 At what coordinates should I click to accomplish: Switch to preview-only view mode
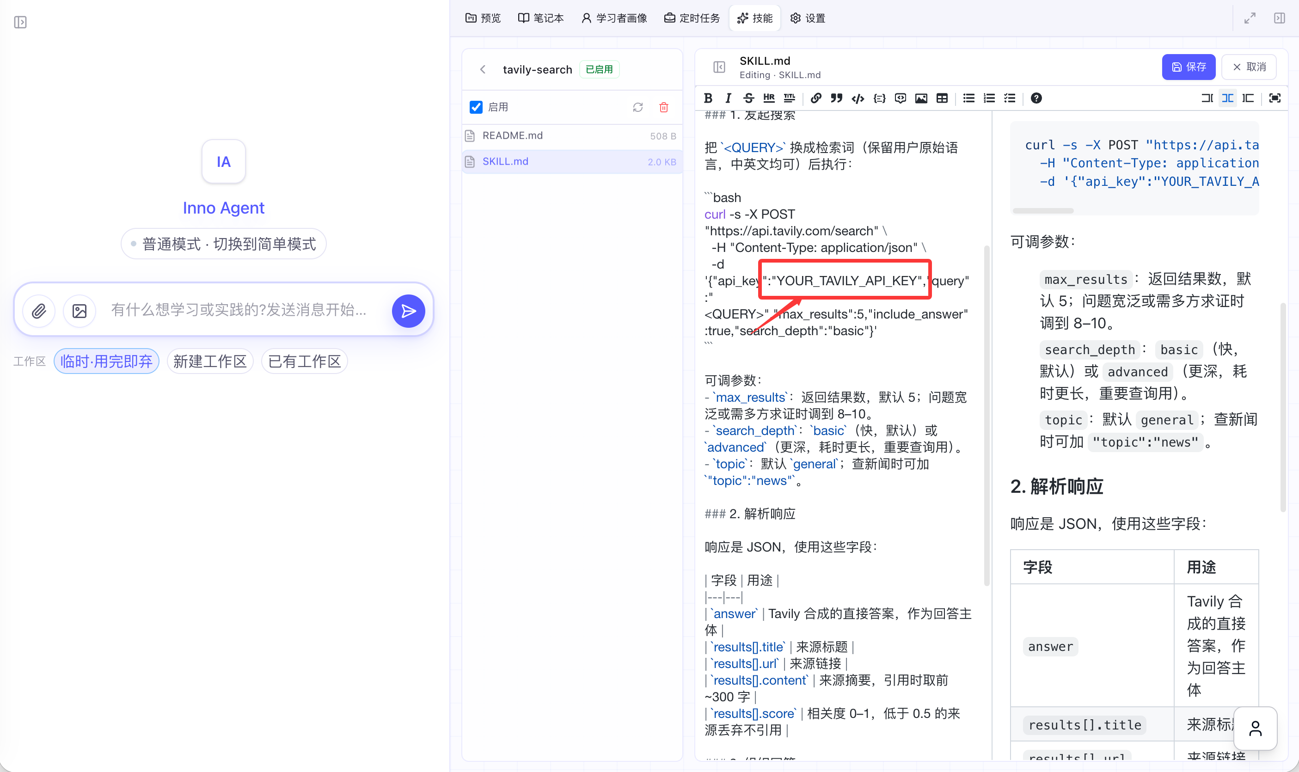pyautogui.click(x=1248, y=98)
